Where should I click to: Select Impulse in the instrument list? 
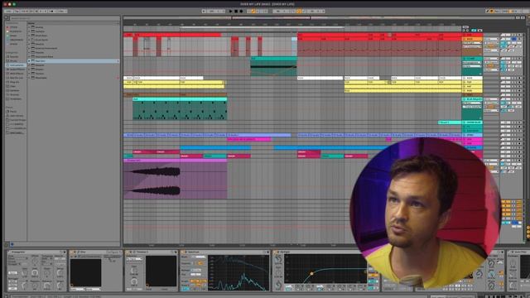[x=40, y=52]
